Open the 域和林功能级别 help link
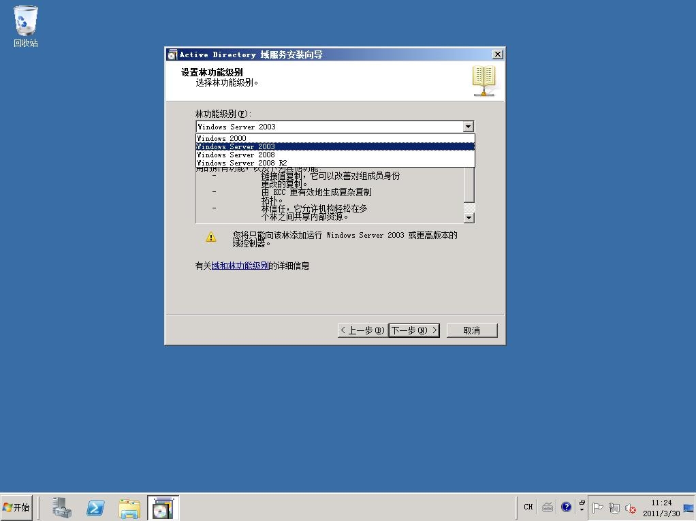The image size is (696, 521). click(x=240, y=266)
